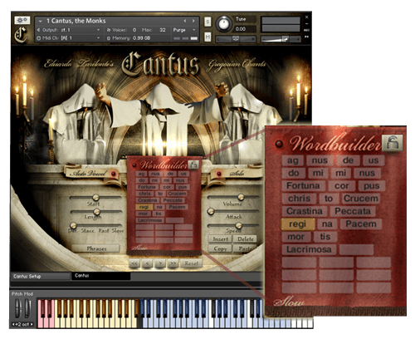Click the gothic C Cantus logo
415x344 pixels.
pos(22,35)
